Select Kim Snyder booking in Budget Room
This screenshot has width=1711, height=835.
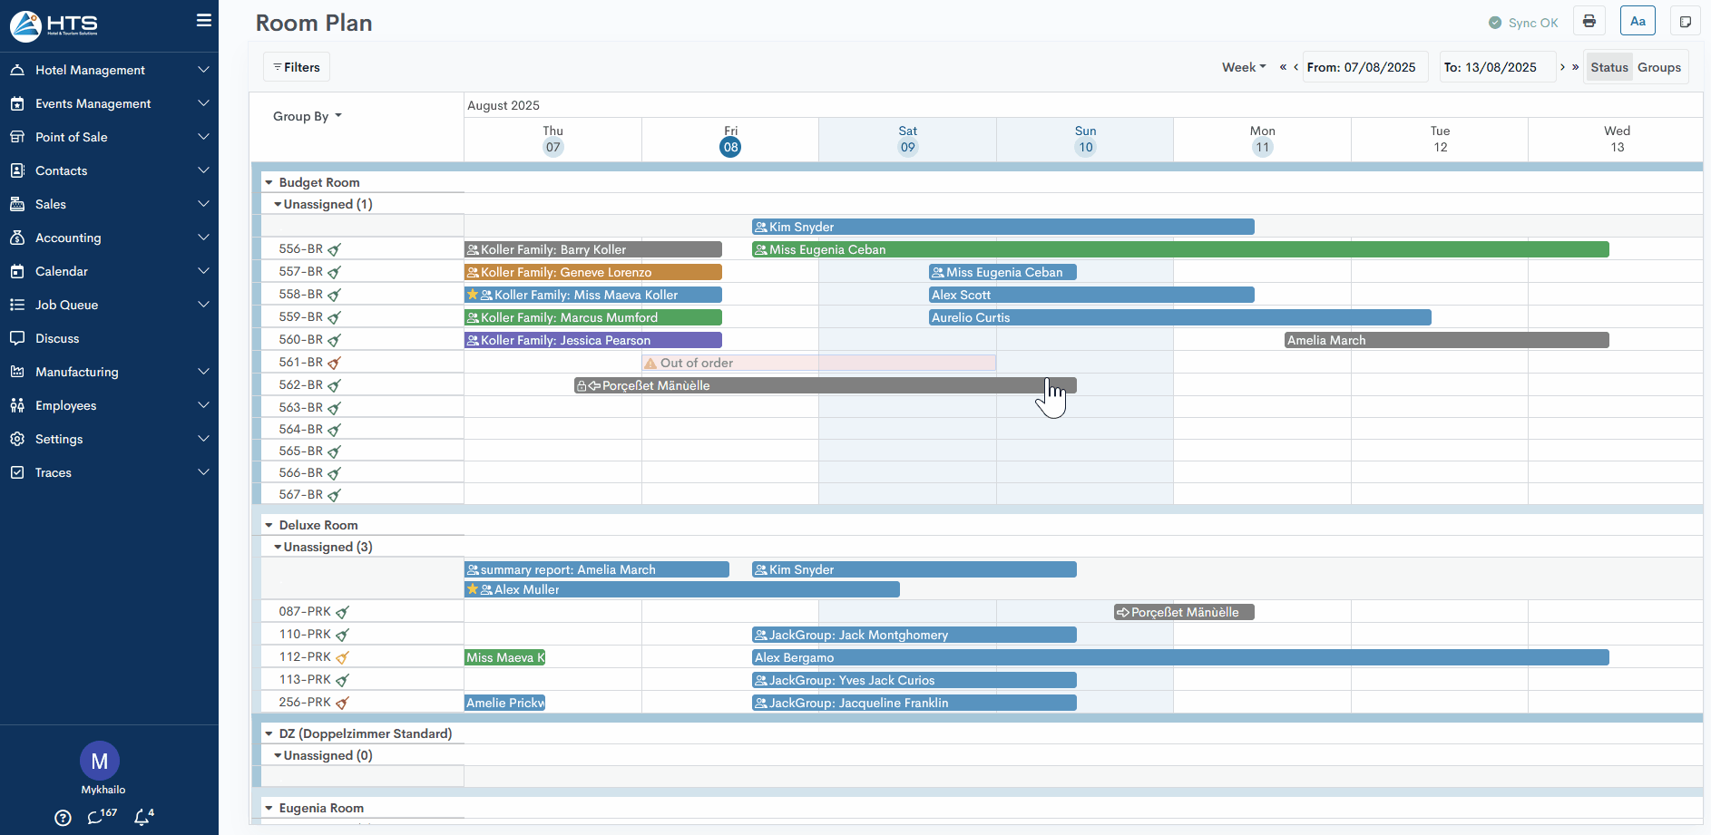pyautogui.click(x=1002, y=227)
